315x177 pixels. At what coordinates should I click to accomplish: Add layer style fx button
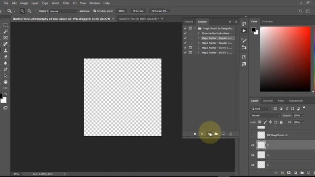(x=283, y=173)
